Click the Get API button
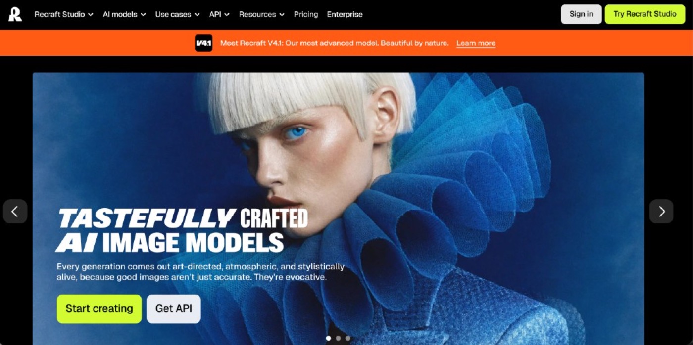 (174, 309)
